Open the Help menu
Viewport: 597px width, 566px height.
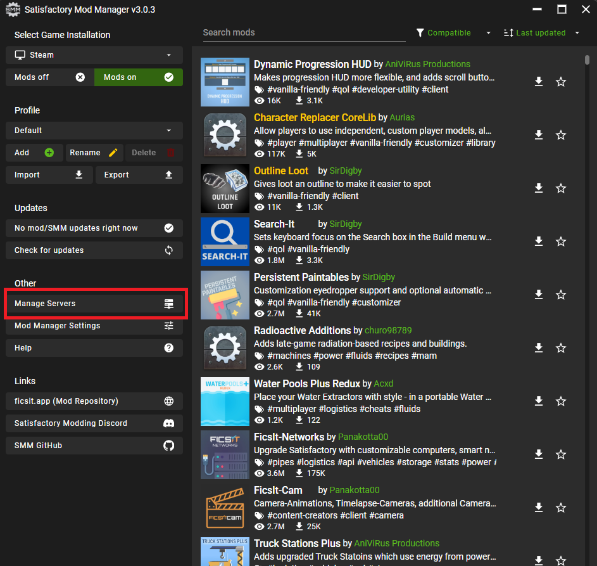[x=94, y=348]
